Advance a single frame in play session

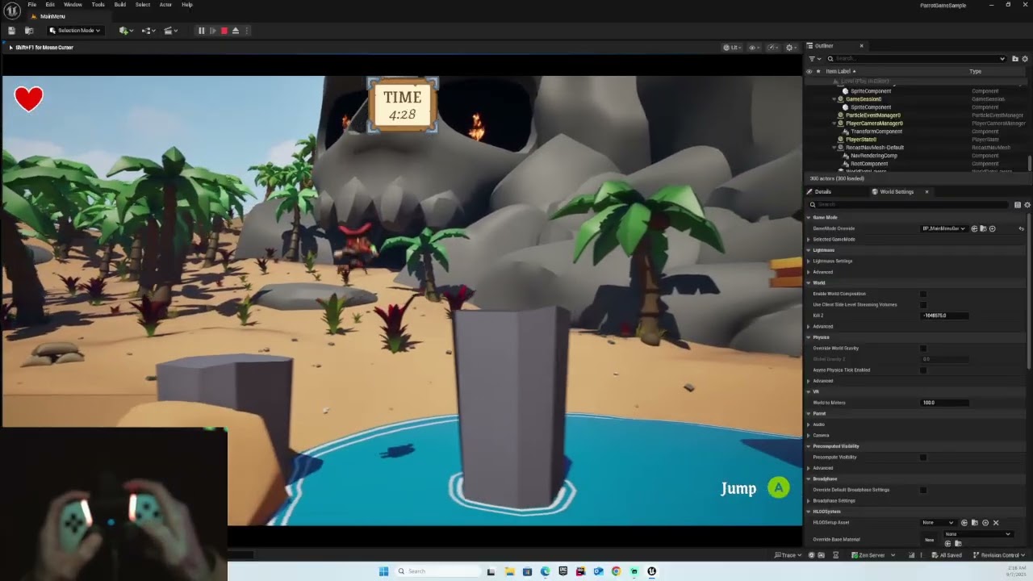point(212,31)
